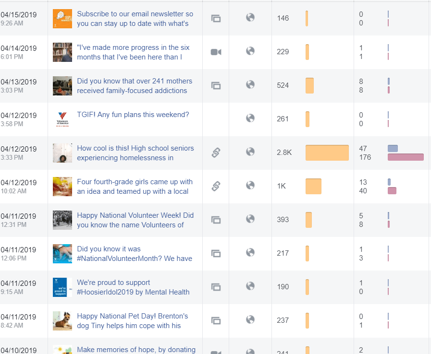Click the pink engagement bar showing 176
The image size is (431, 354).
405,157
